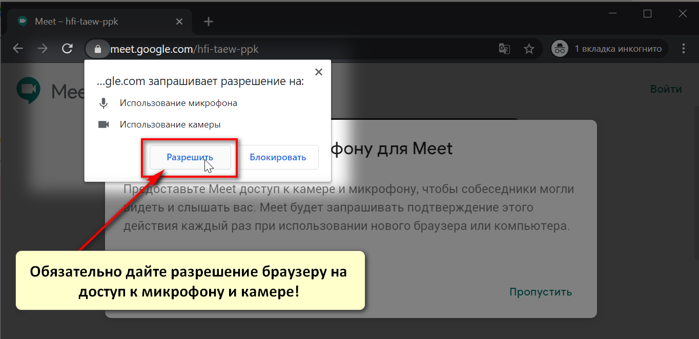Click the microphone icon in permission popup

[104, 103]
